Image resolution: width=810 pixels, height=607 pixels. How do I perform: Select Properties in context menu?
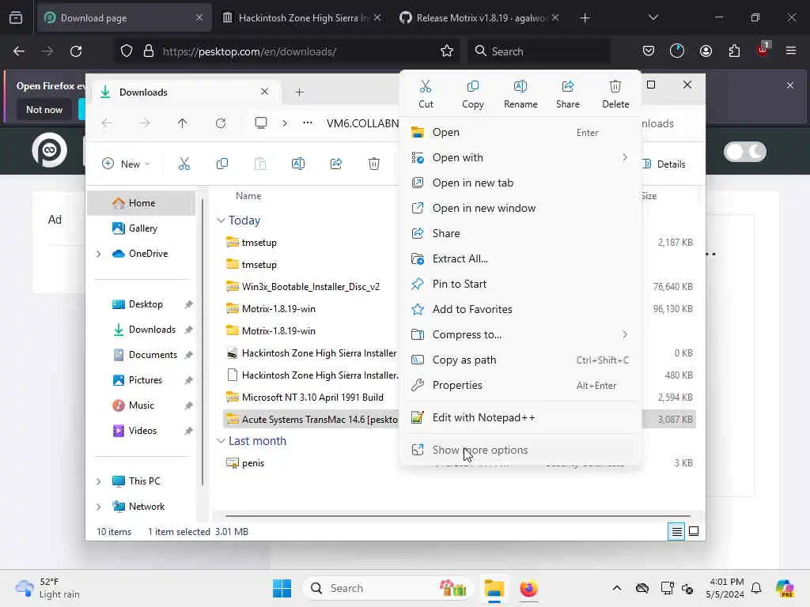(520, 385)
